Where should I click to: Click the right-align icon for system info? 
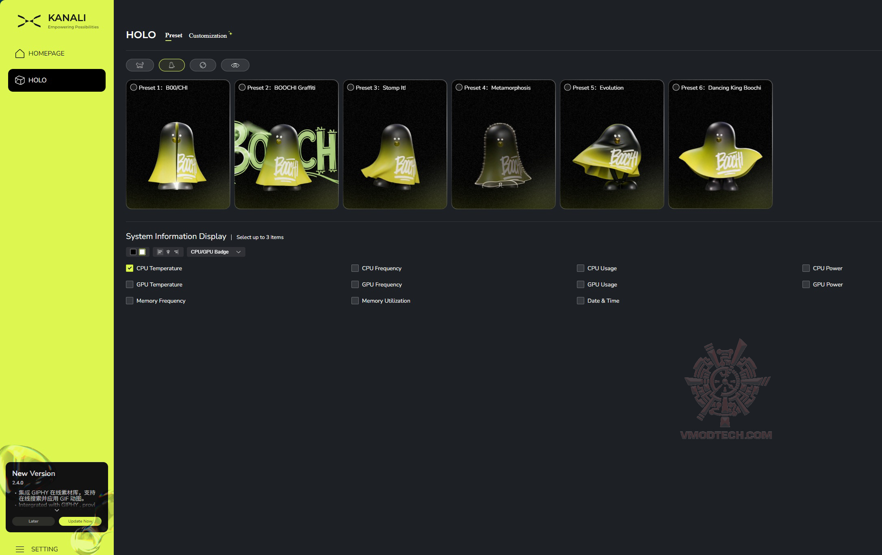[x=176, y=252]
